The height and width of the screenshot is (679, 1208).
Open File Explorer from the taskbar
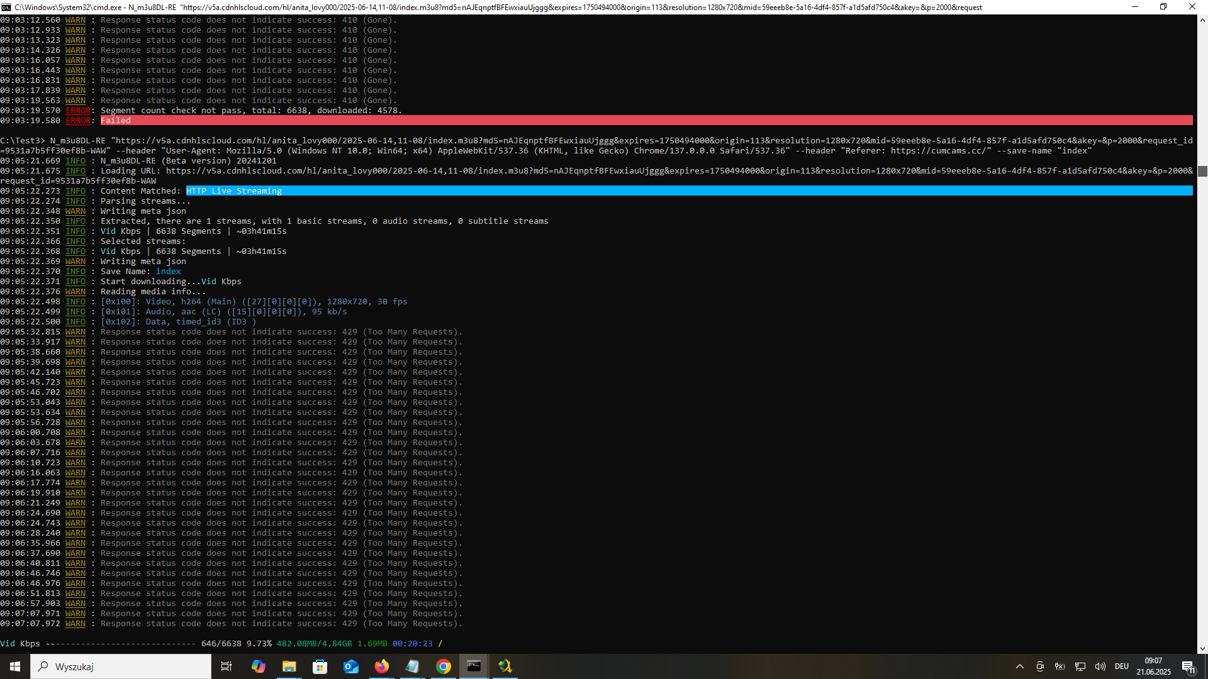pos(289,666)
